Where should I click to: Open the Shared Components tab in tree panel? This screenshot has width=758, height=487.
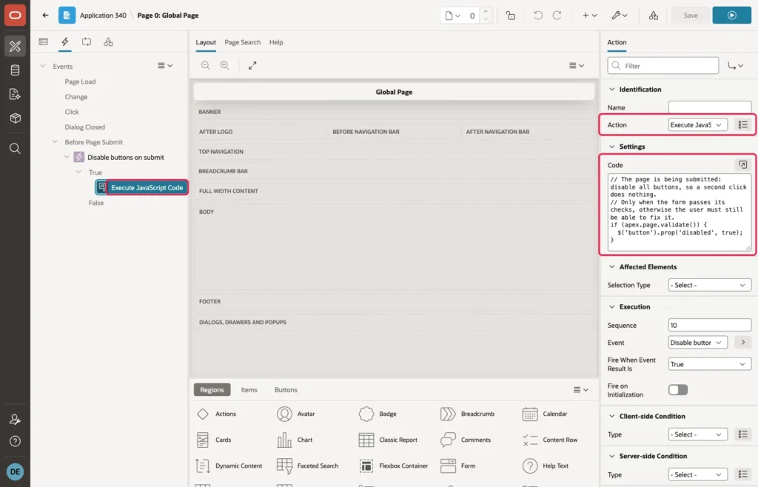108,42
